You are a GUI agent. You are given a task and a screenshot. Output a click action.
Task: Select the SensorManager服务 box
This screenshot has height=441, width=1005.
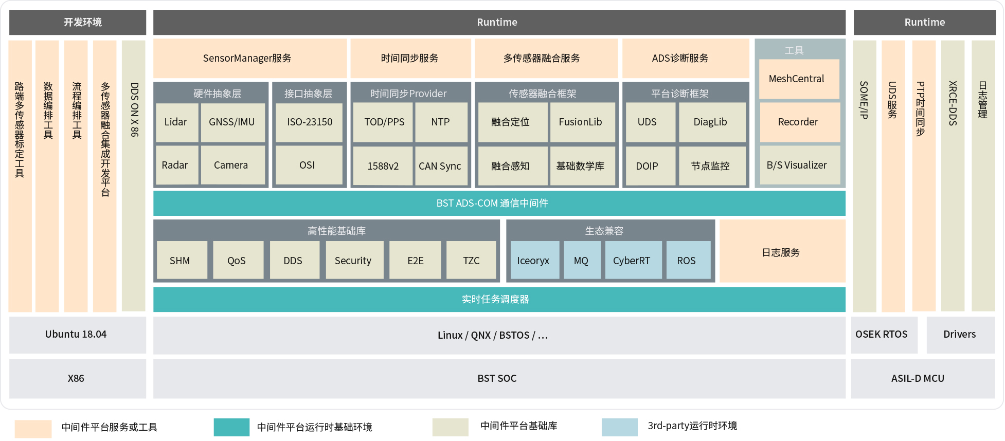click(249, 59)
